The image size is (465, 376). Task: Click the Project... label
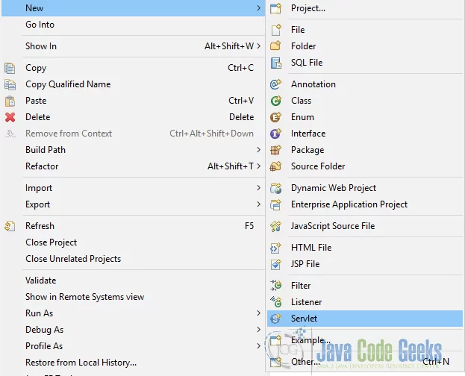308,8
